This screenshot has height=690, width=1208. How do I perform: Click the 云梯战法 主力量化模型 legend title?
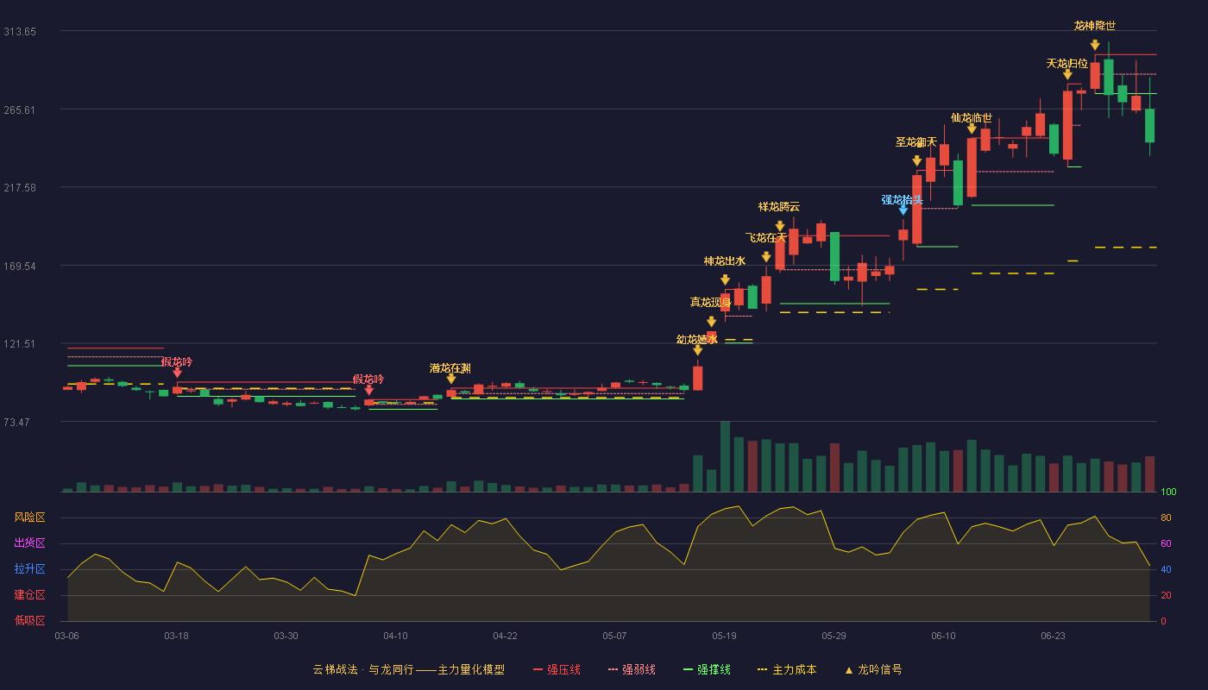[408, 669]
